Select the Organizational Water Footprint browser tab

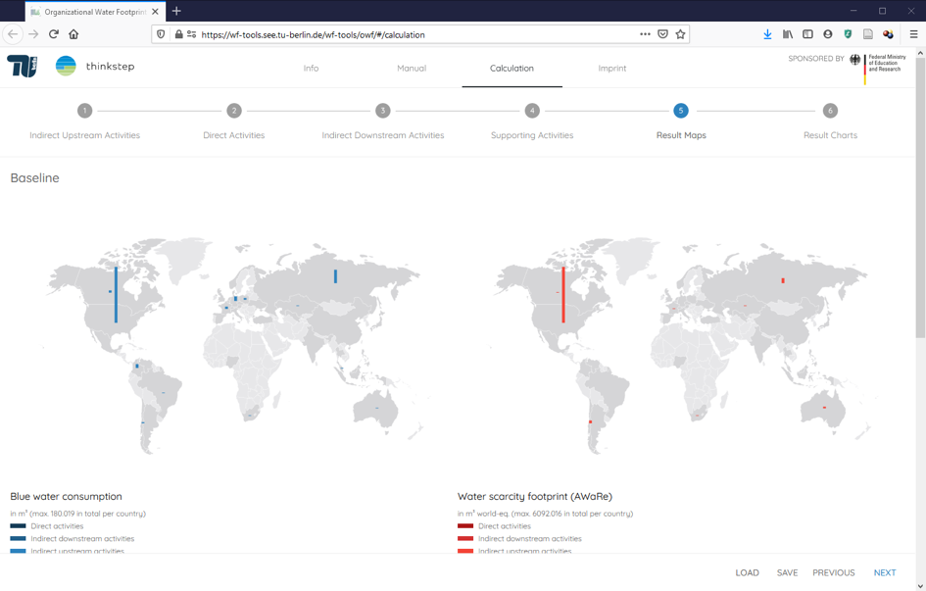(94, 11)
